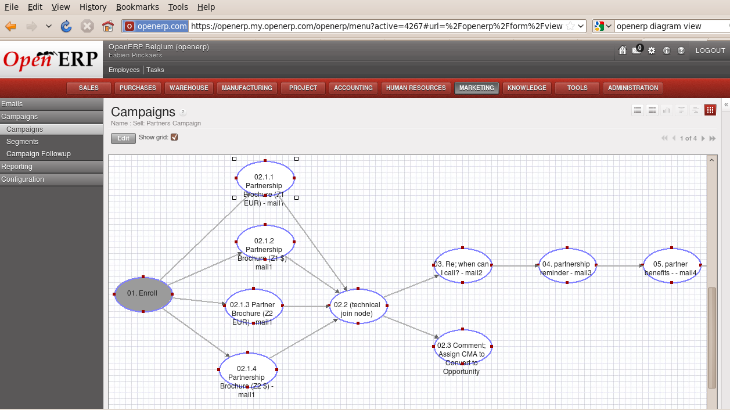This screenshot has height=410, width=730.
Task: Collapse right sidebar with double chevron
Action: [x=726, y=105]
